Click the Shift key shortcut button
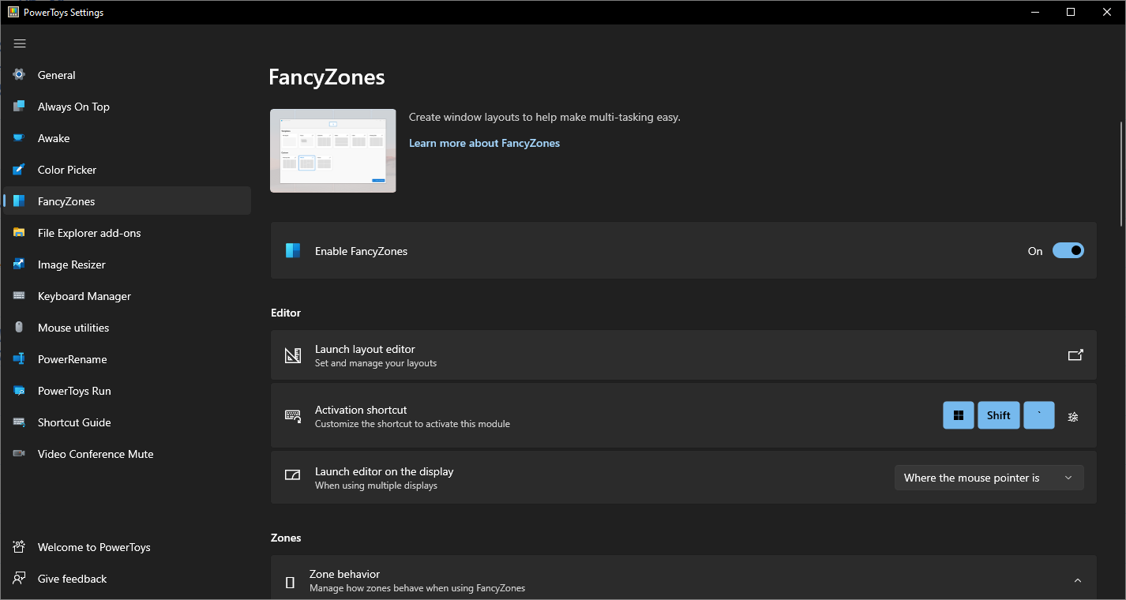 click(x=999, y=415)
